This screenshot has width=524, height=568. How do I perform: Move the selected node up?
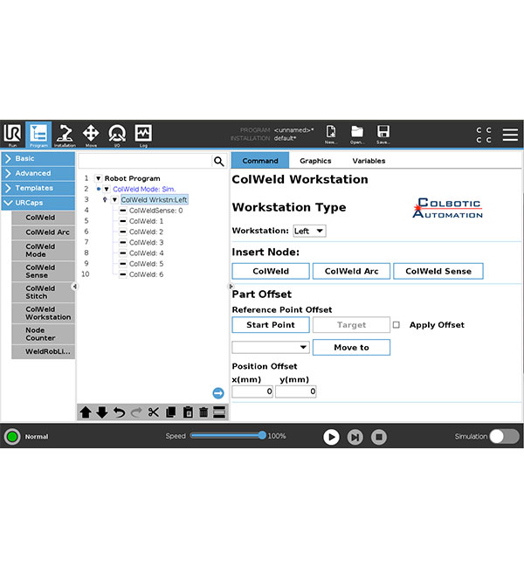(x=86, y=412)
